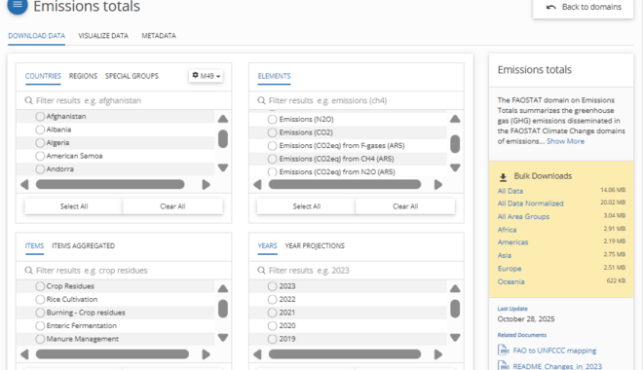Viewport: 643px width, 370px height.
Task: Click the Show More link
Action: coord(565,141)
